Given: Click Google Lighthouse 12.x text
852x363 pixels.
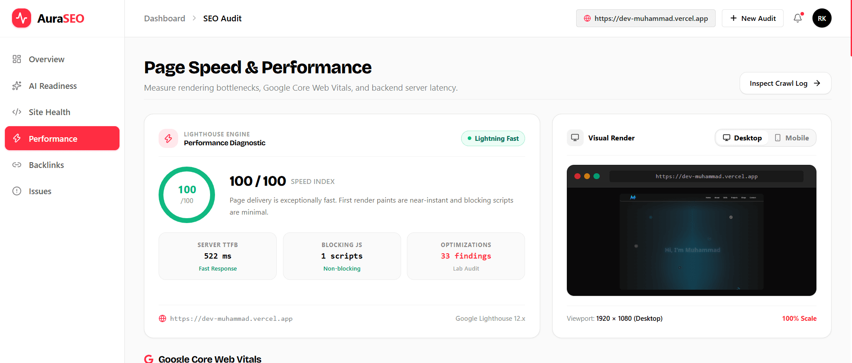Looking at the screenshot, I should pyautogui.click(x=490, y=319).
